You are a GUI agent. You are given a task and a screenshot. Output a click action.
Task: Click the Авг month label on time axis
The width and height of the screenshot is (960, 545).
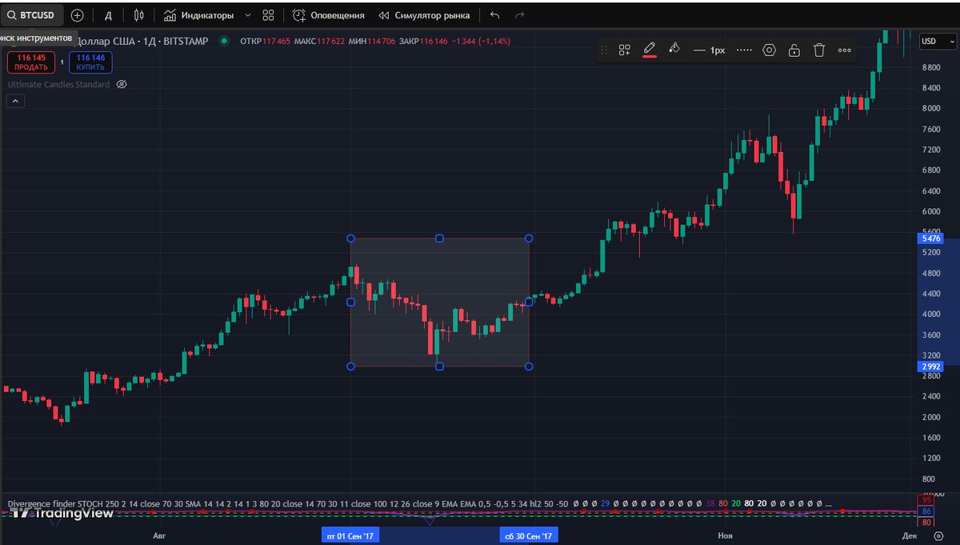[158, 535]
